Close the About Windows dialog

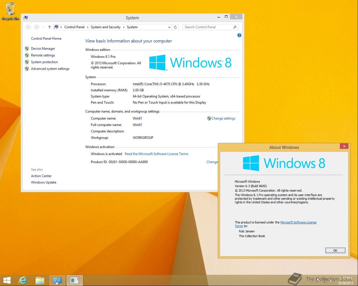pyautogui.click(x=344, y=146)
